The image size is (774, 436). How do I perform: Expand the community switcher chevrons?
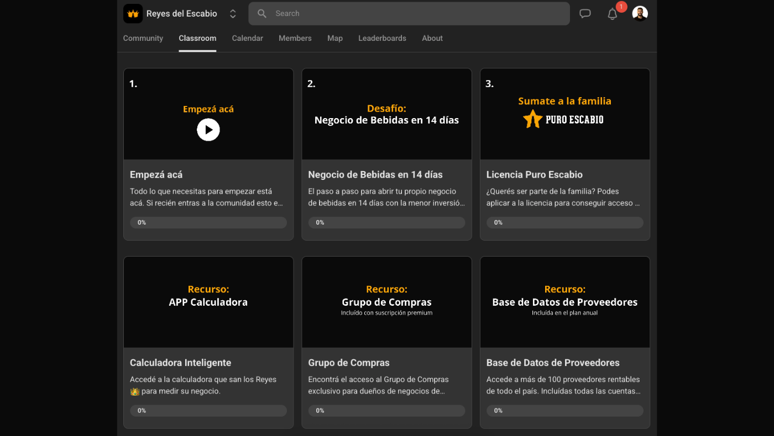tap(233, 14)
